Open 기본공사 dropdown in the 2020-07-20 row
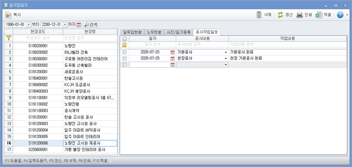The image size is (352, 167). (x=226, y=52)
